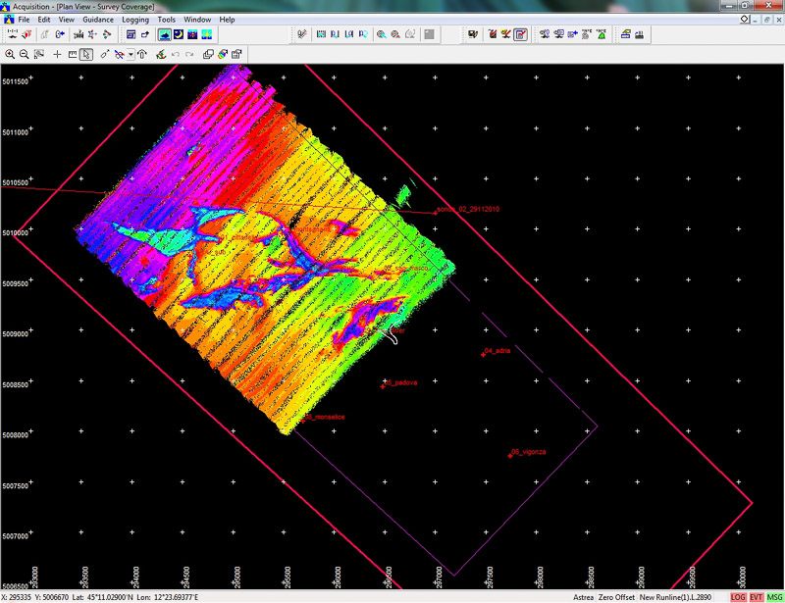The image size is (785, 603).
Task: Click the ruler measure tool icon
Action: (x=73, y=54)
